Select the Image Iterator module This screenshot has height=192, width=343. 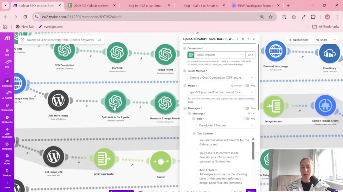point(274,106)
